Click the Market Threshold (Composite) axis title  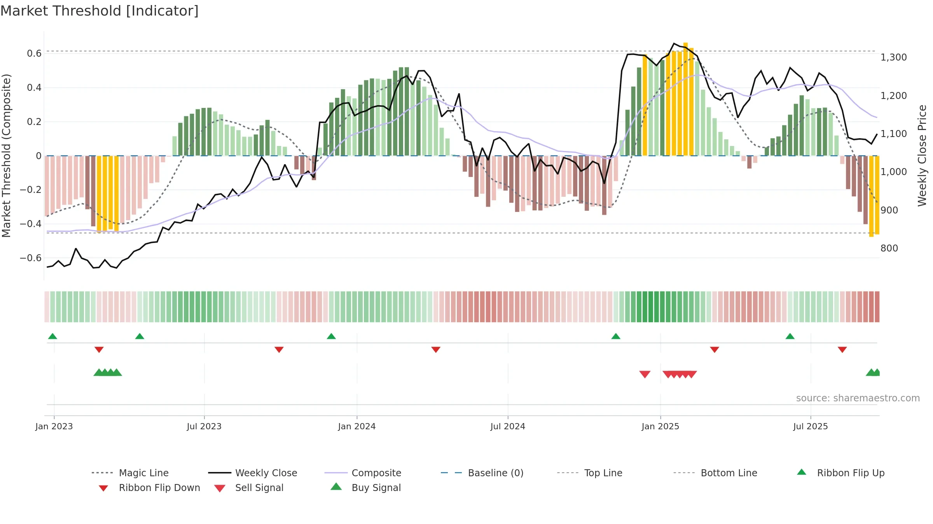[6, 156]
